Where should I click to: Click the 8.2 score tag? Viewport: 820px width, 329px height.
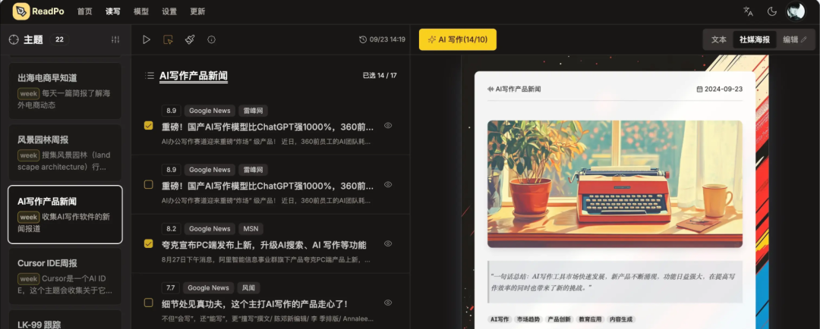click(172, 229)
